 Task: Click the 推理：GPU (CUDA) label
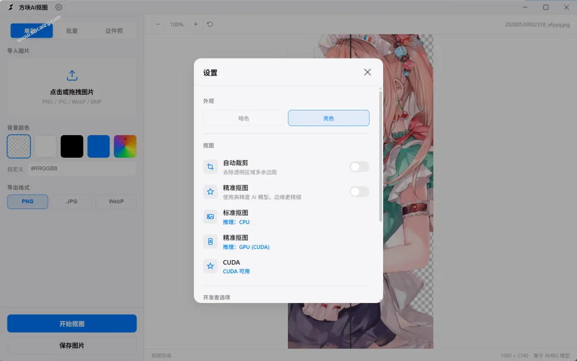click(x=246, y=247)
